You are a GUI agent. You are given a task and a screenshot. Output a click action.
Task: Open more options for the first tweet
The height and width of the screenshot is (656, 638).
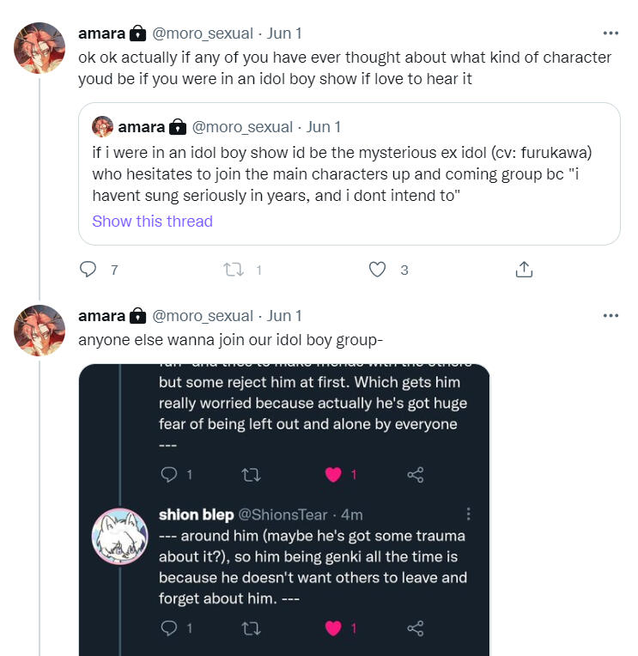pos(611,33)
